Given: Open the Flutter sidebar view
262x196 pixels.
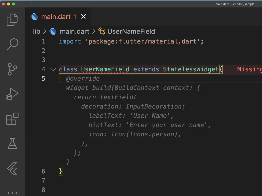Looking at the screenshot, I should pyautogui.click(x=12, y=168).
